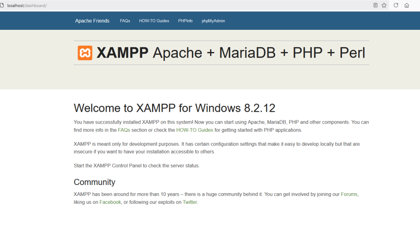
Task: Click the orange XAMPP logo icon
Action: point(85,53)
